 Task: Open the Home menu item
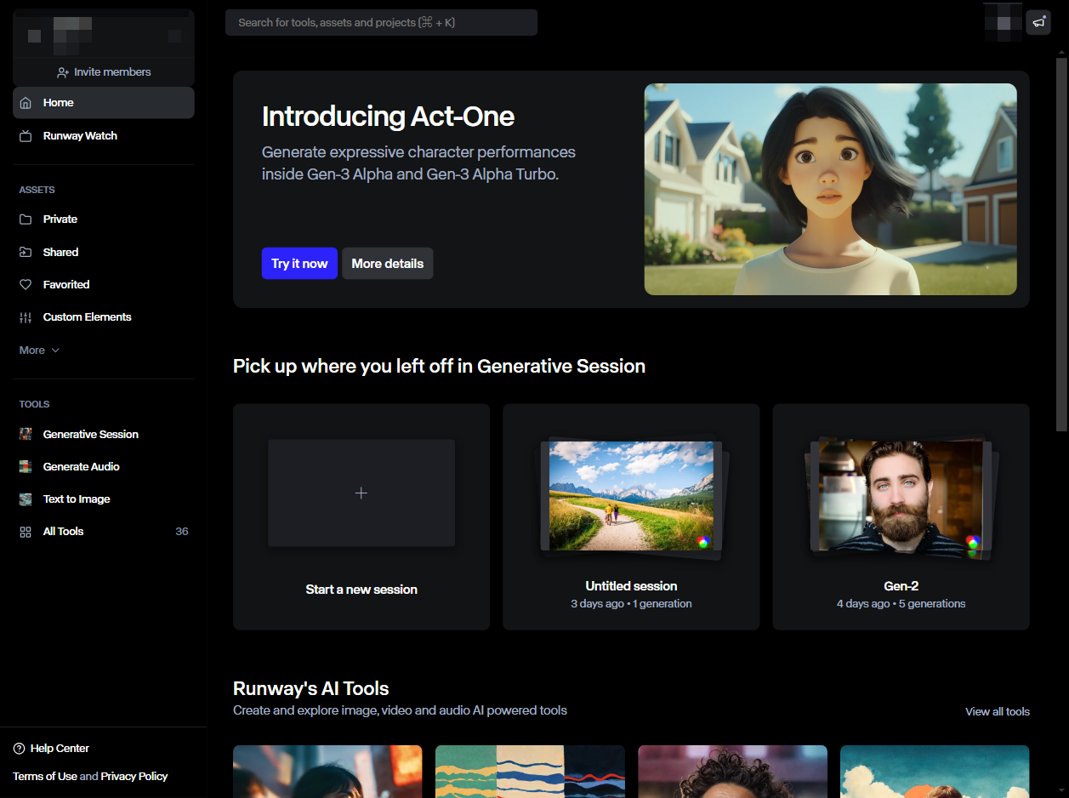click(104, 103)
